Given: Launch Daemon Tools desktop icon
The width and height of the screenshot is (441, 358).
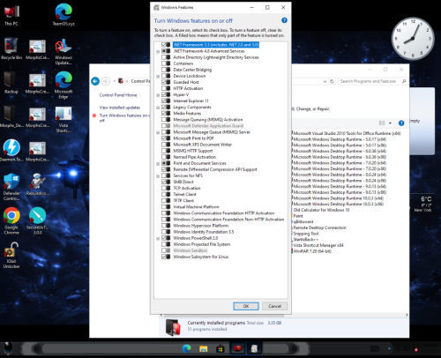Looking at the screenshot, I should pos(11,151).
